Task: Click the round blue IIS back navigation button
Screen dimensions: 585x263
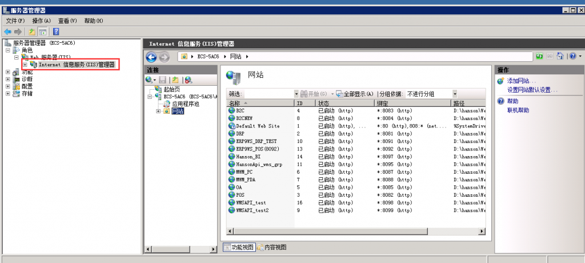Action: [151, 57]
